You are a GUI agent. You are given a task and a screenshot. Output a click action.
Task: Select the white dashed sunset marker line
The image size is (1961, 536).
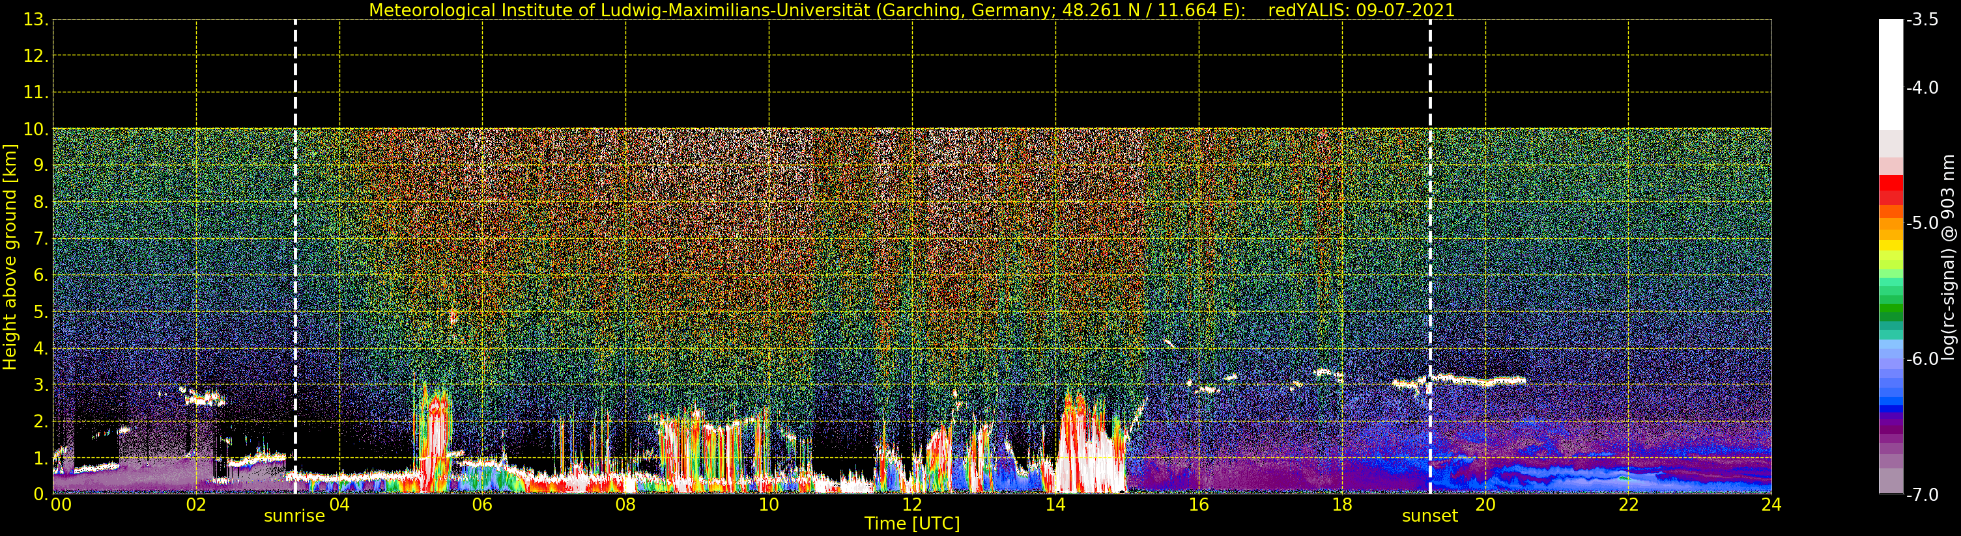[1431, 256]
